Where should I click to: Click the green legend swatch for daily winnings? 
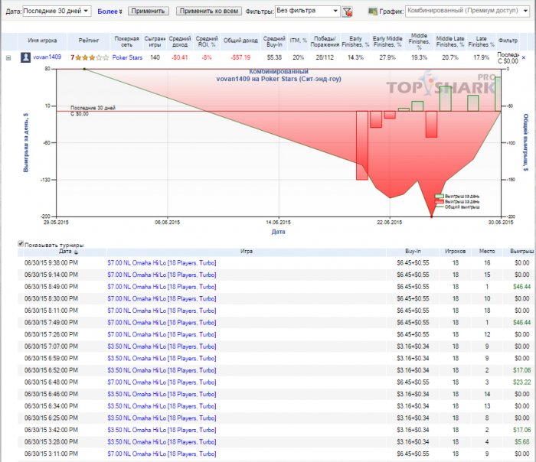click(440, 196)
